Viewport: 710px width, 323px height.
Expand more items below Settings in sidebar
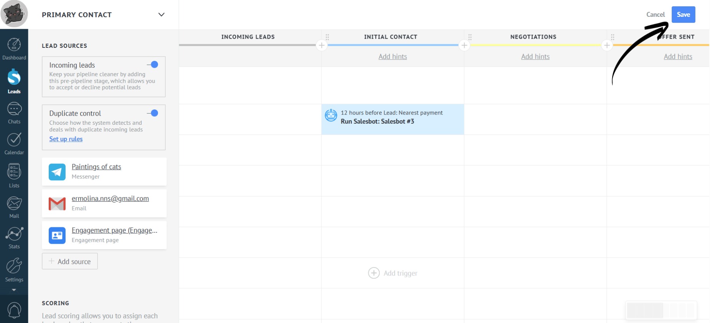14,290
